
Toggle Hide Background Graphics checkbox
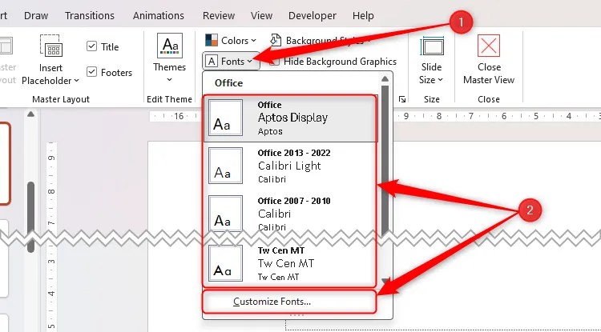click(x=274, y=62)
